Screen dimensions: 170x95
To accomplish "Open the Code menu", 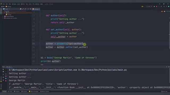I will [19, 4].
